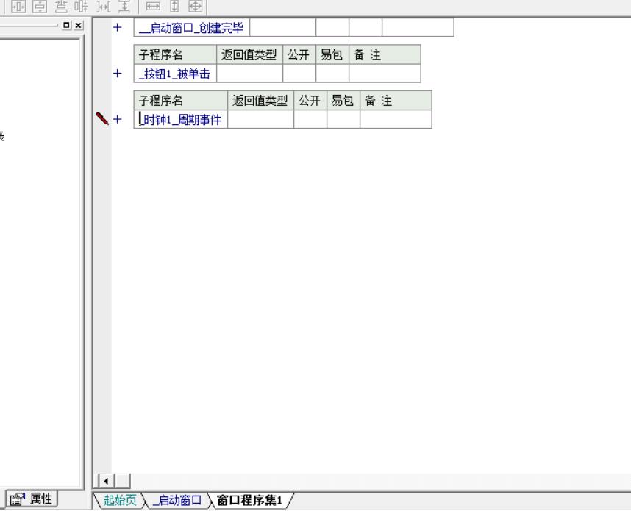Expand the _时钟1_周期事件 subroutine
This screenshot has height=511, width=631.
[x=116, y=120]
